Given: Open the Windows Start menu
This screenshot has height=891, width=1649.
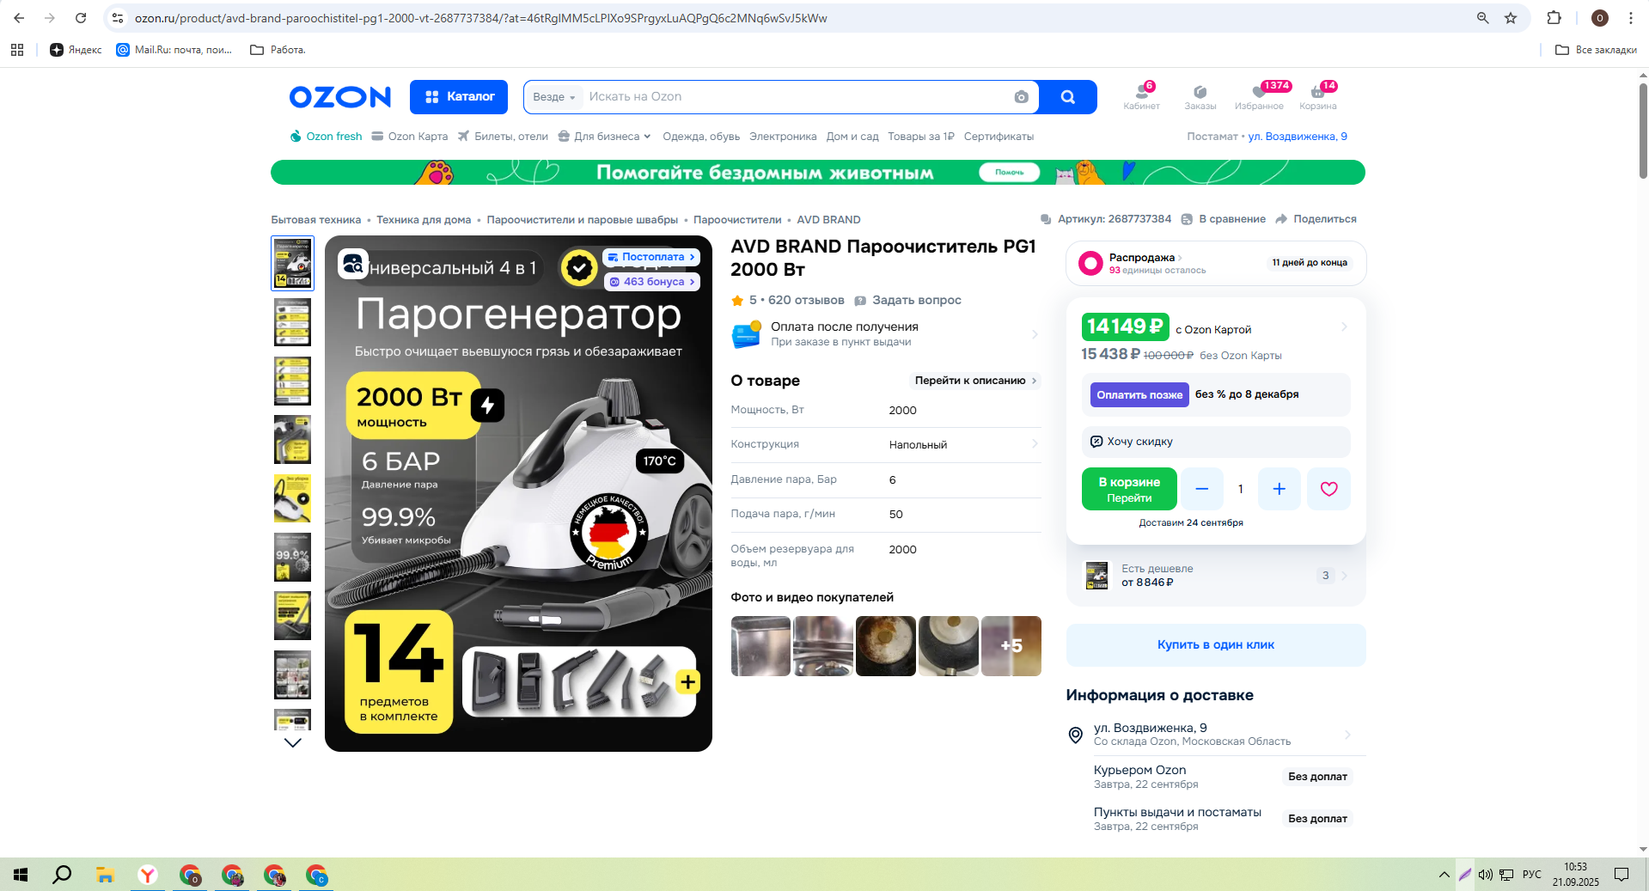Looking at the screenshot, I should [21, 875].
